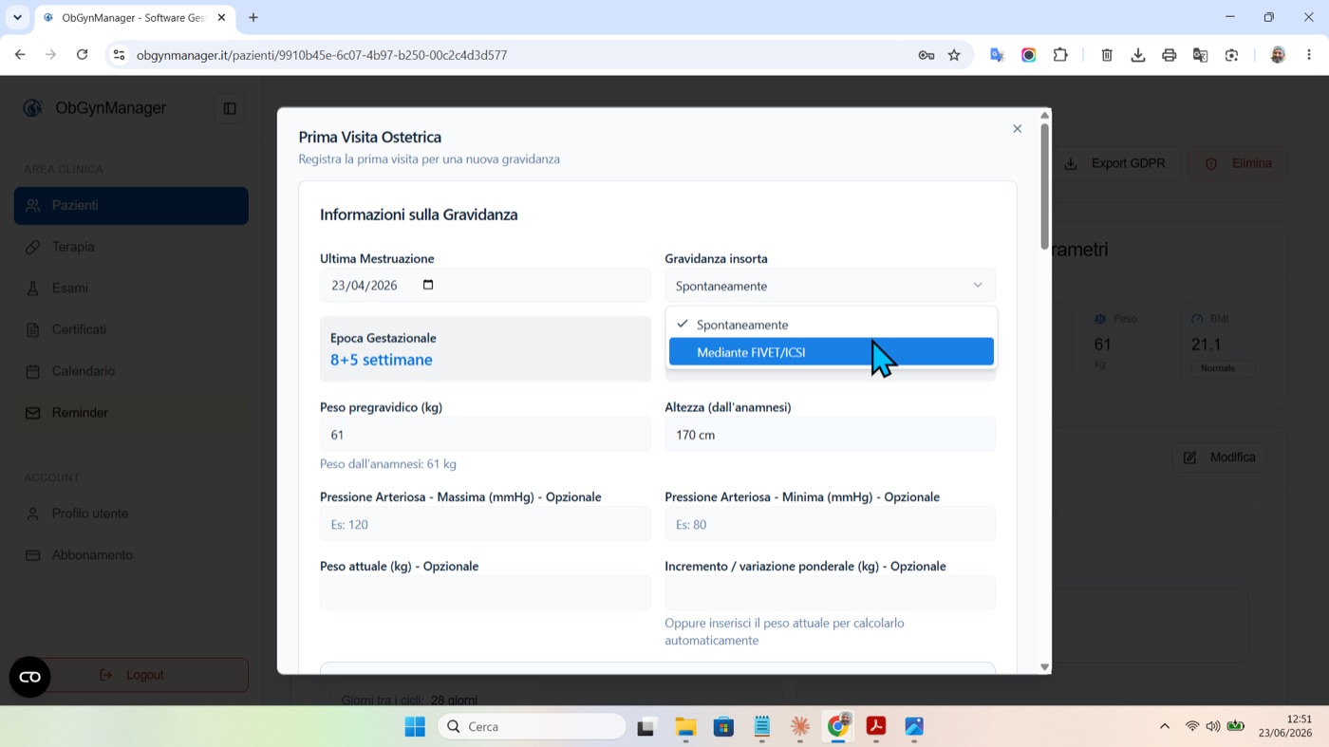Open Google Translate extension icon
The height and width of the screenshot is (747, 1329).
(997, 55)
